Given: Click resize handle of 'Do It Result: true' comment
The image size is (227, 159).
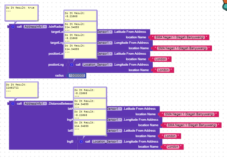Looking at the screenshot, I should (37, 20).
